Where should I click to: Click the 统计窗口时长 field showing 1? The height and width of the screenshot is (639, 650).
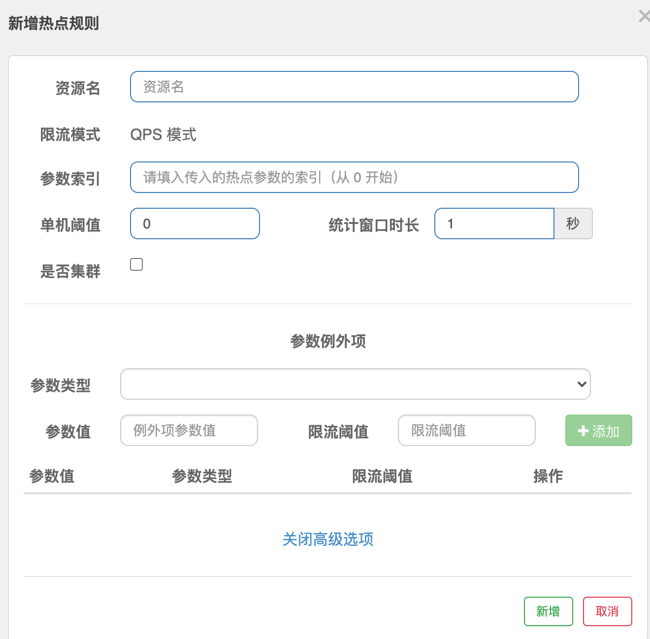494,224
